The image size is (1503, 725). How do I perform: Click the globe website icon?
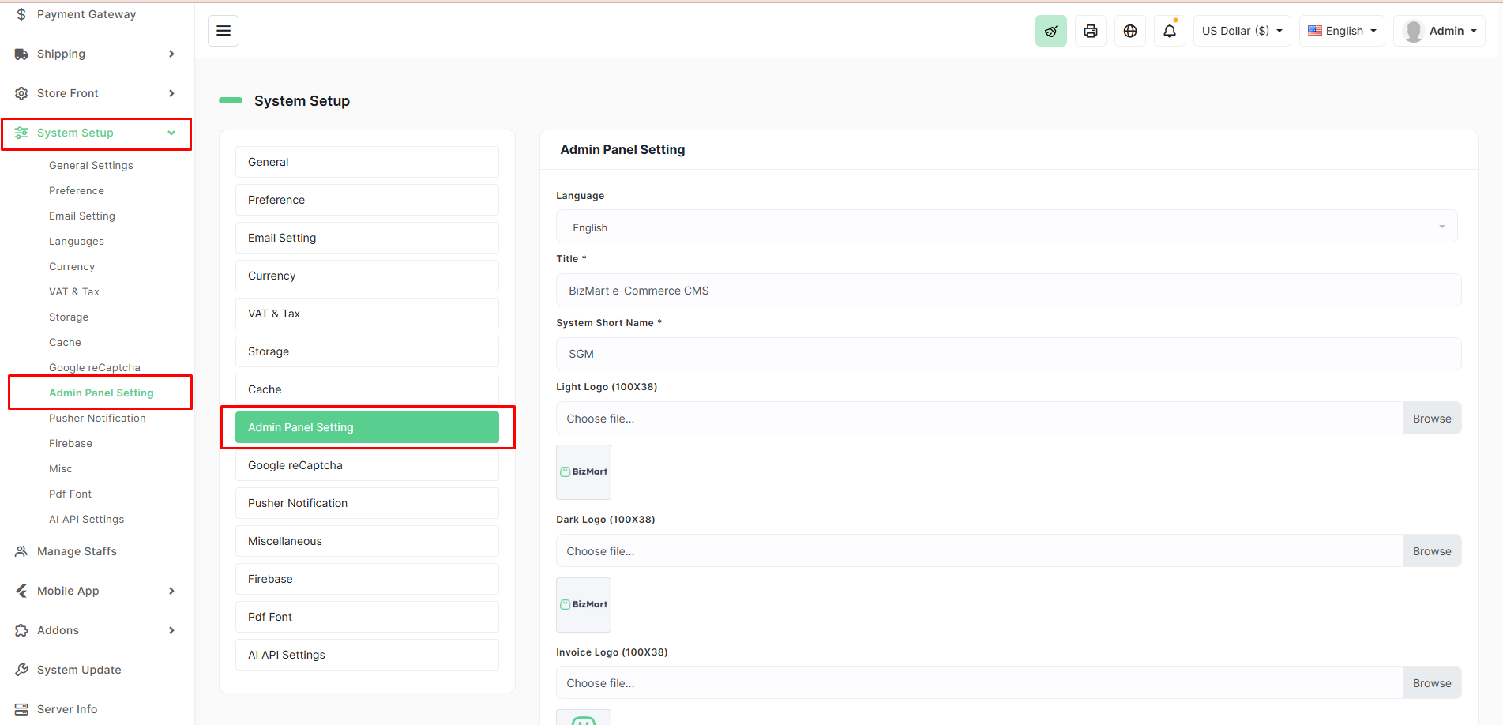pos(1129,31)
